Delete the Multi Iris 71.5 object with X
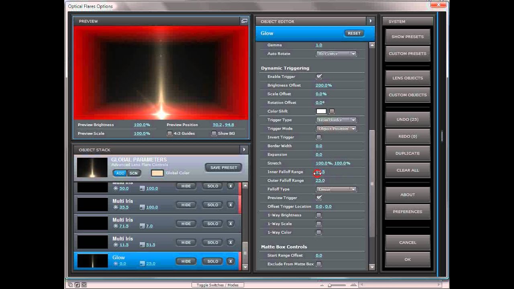The width and height of the screenshot is (514, 289). pos(230,224)
